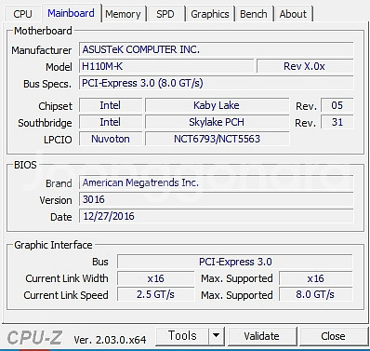
Task: Select the ASUSTeK COMPUTER INC. manufacturer field
Action: pyautogui.click(x=216, y=49)
